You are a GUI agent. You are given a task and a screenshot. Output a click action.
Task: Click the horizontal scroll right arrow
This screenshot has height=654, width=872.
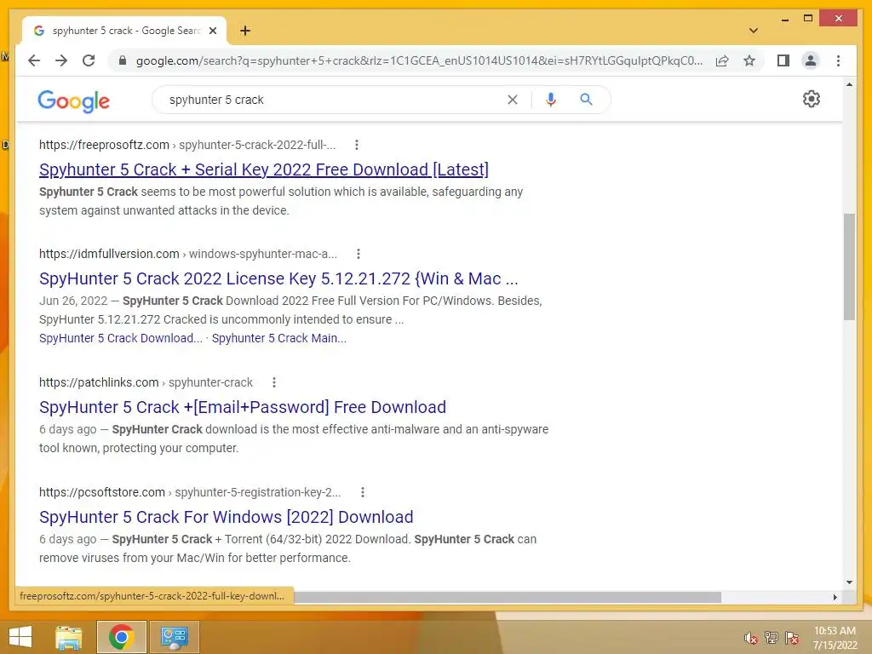pyautogui.click(x=835, y=597)
